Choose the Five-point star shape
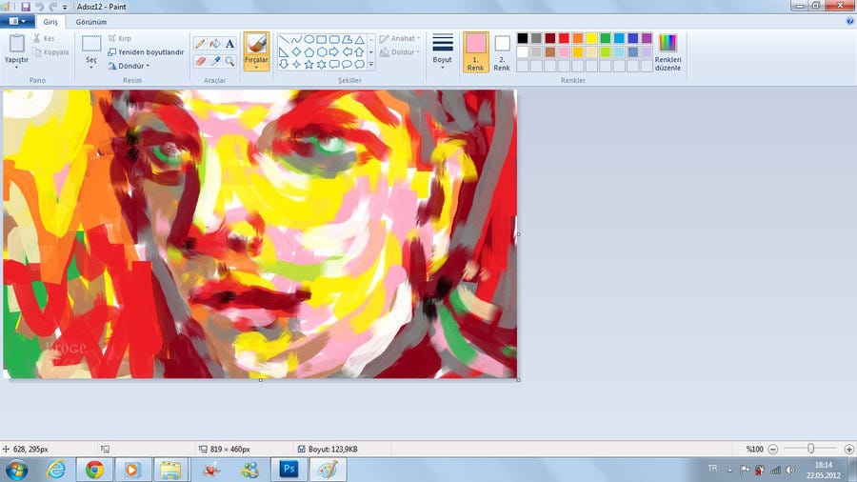 [309, 64]
